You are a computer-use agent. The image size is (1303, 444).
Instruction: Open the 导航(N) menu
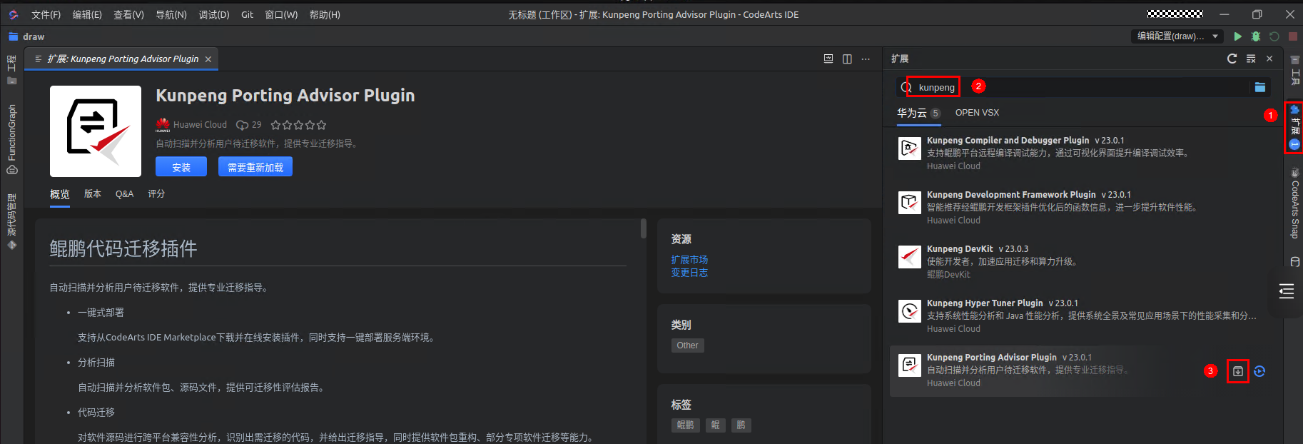pos(171,14)
